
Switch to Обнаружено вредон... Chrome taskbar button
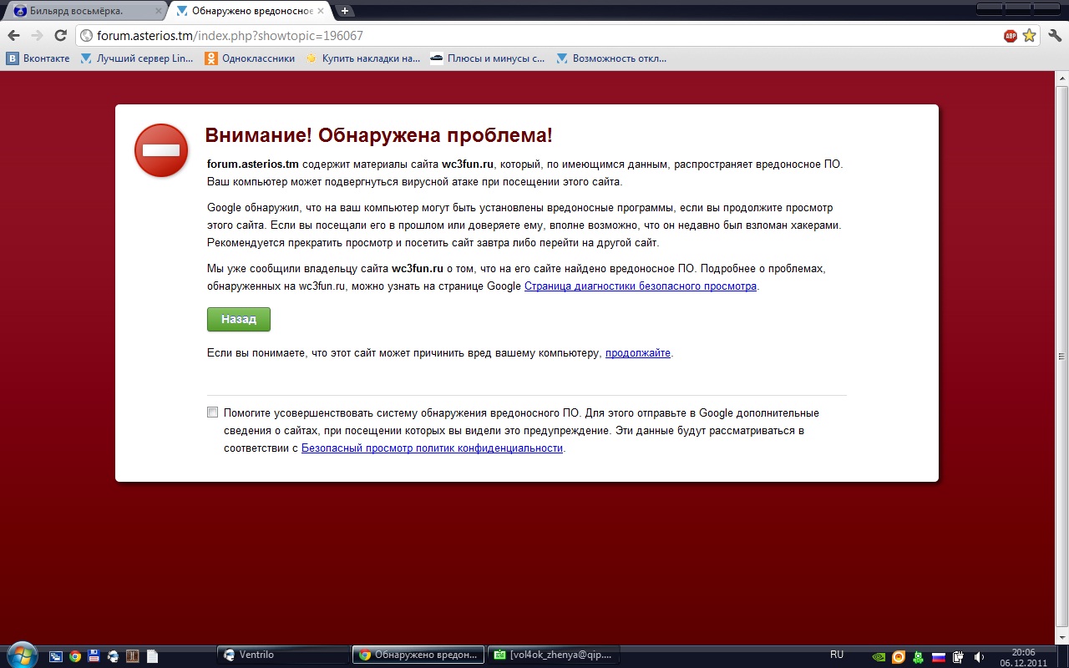418,655
